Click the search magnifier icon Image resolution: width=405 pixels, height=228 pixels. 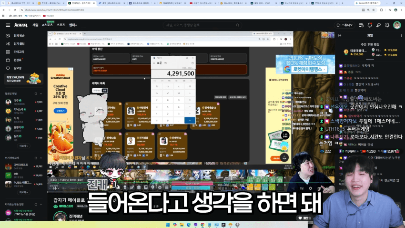tap(237, 25)
